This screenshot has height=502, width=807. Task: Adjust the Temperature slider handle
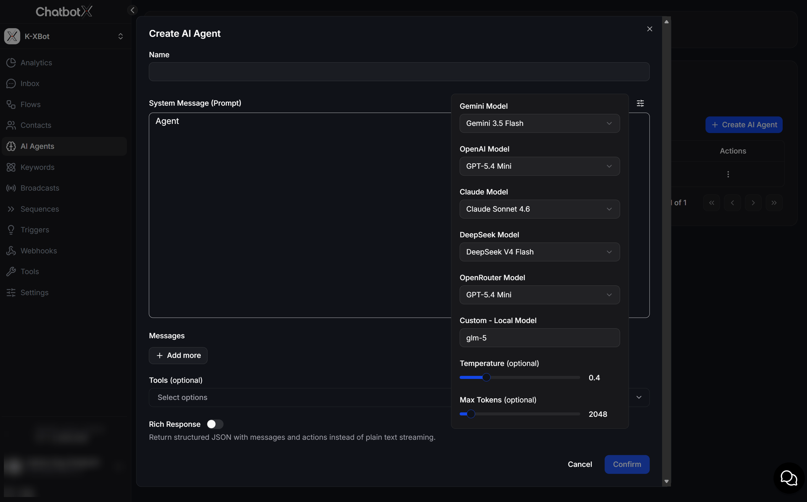[486, 378]
